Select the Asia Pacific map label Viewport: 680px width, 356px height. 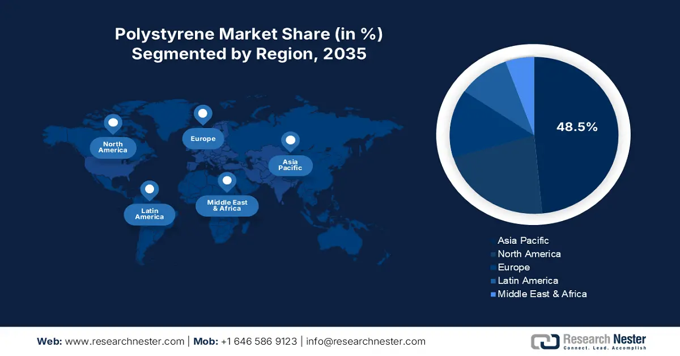290,166
